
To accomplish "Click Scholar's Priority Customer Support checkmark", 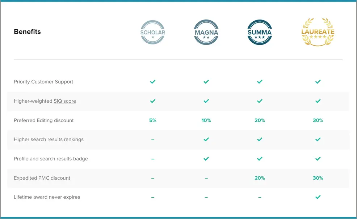I will pyautogui.click(x=153, y=82).
